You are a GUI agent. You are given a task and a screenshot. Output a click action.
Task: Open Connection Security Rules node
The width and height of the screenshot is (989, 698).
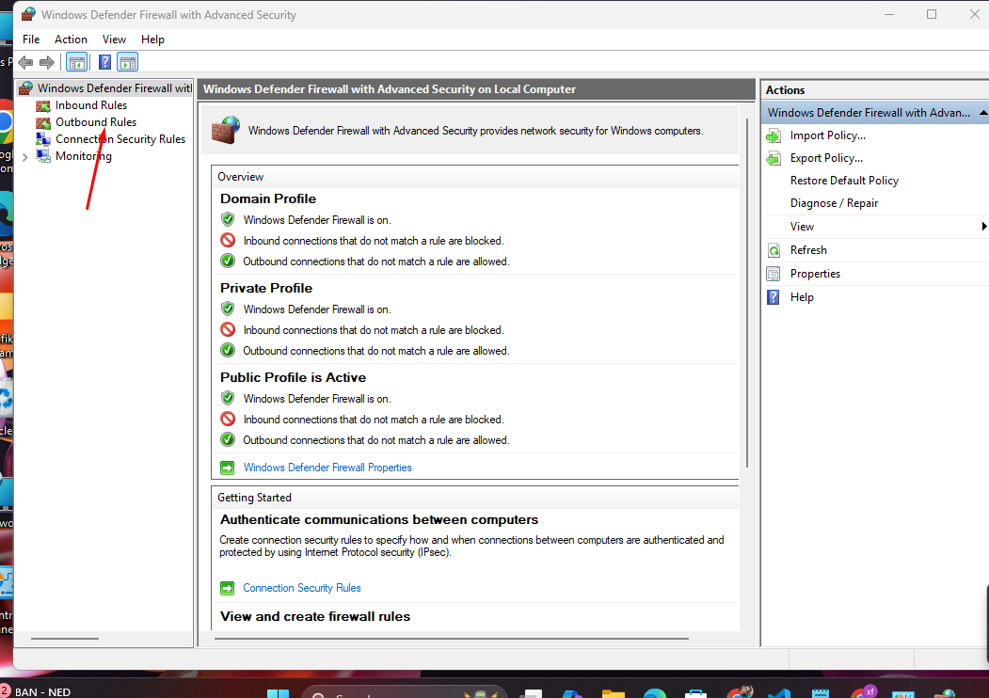tap(120, 139)
